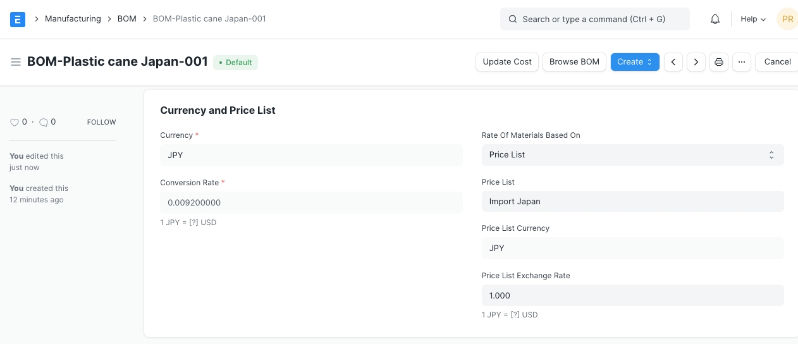Click the Browse BOM button
The width and height of the screenshot is (798, 344).
click(574, 62)
